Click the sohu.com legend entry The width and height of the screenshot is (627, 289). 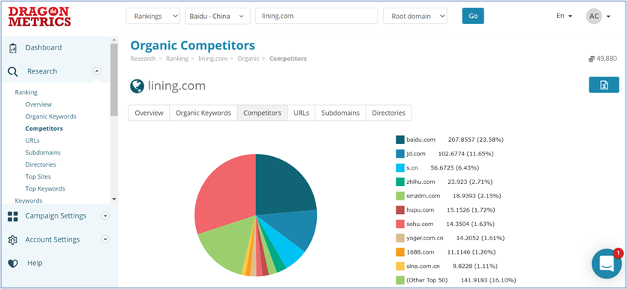tap(445, 224)
